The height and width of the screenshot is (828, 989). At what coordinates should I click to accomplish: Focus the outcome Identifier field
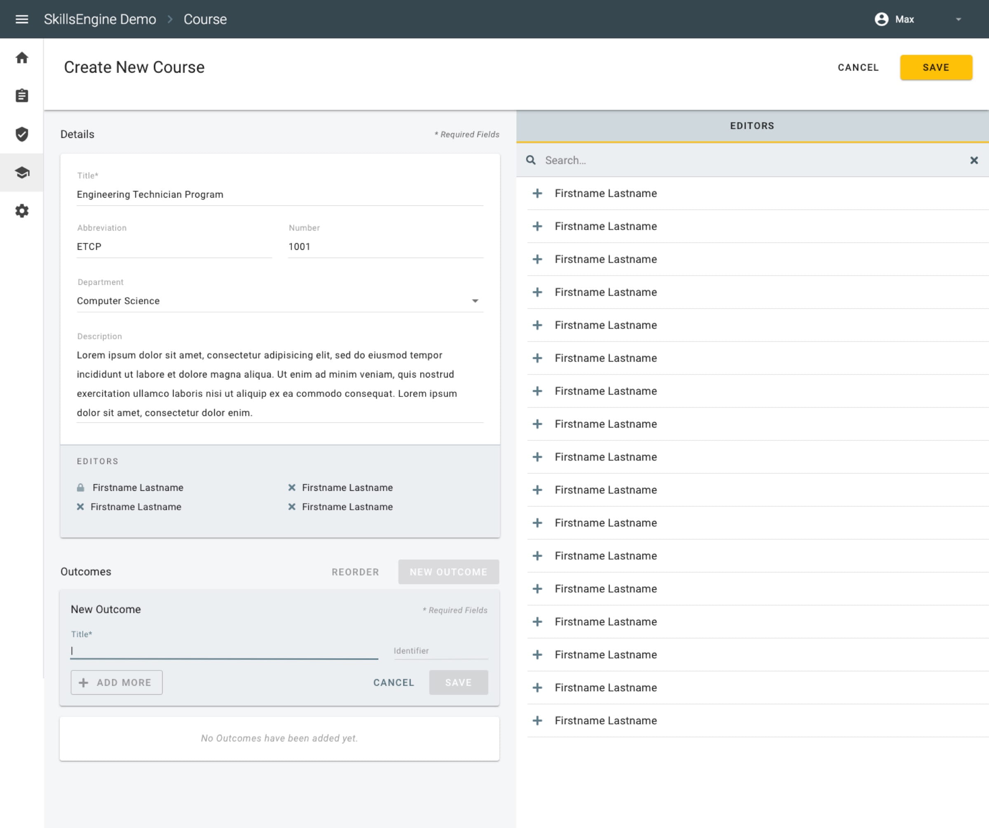441,651
